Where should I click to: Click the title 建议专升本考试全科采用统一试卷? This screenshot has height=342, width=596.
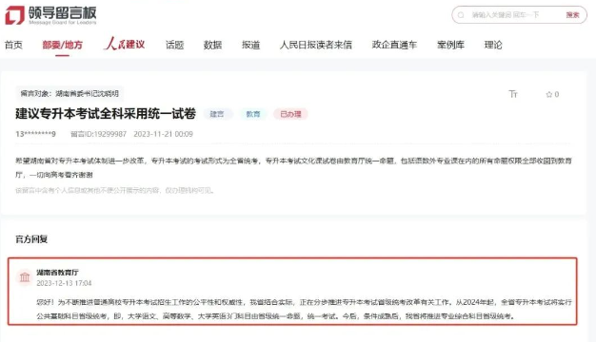pyautogui.click(x=106, y=114)
